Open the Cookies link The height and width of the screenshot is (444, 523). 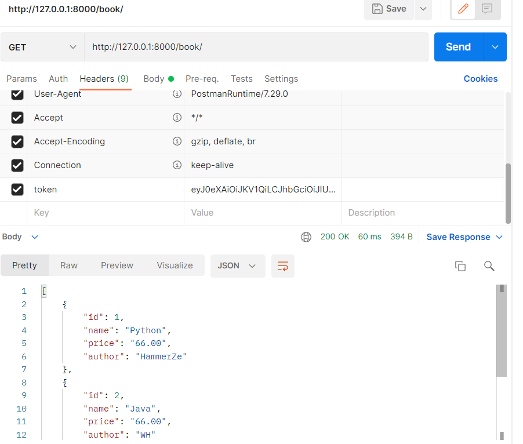(481, 79)
